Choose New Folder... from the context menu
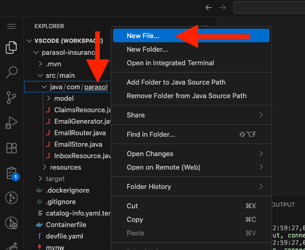This screenshot has width=305, height=250. pos(191,49)
